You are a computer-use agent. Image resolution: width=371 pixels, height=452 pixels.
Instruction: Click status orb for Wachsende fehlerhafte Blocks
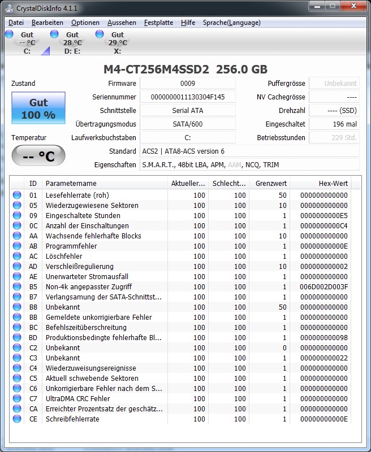tap(17, 236)
